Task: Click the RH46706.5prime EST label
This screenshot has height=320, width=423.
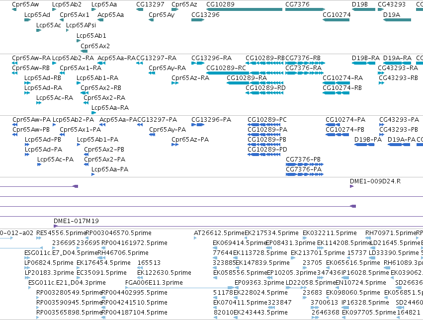Action: click(x=123, y=253)
